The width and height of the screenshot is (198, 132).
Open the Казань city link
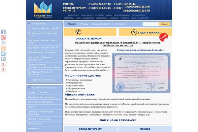tap(109, 15)
